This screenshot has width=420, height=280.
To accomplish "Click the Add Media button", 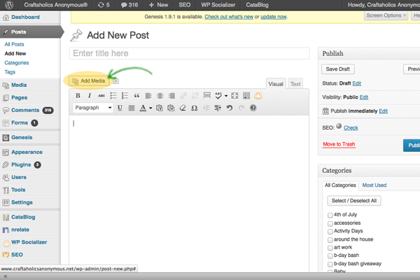I will click(89, 81).
